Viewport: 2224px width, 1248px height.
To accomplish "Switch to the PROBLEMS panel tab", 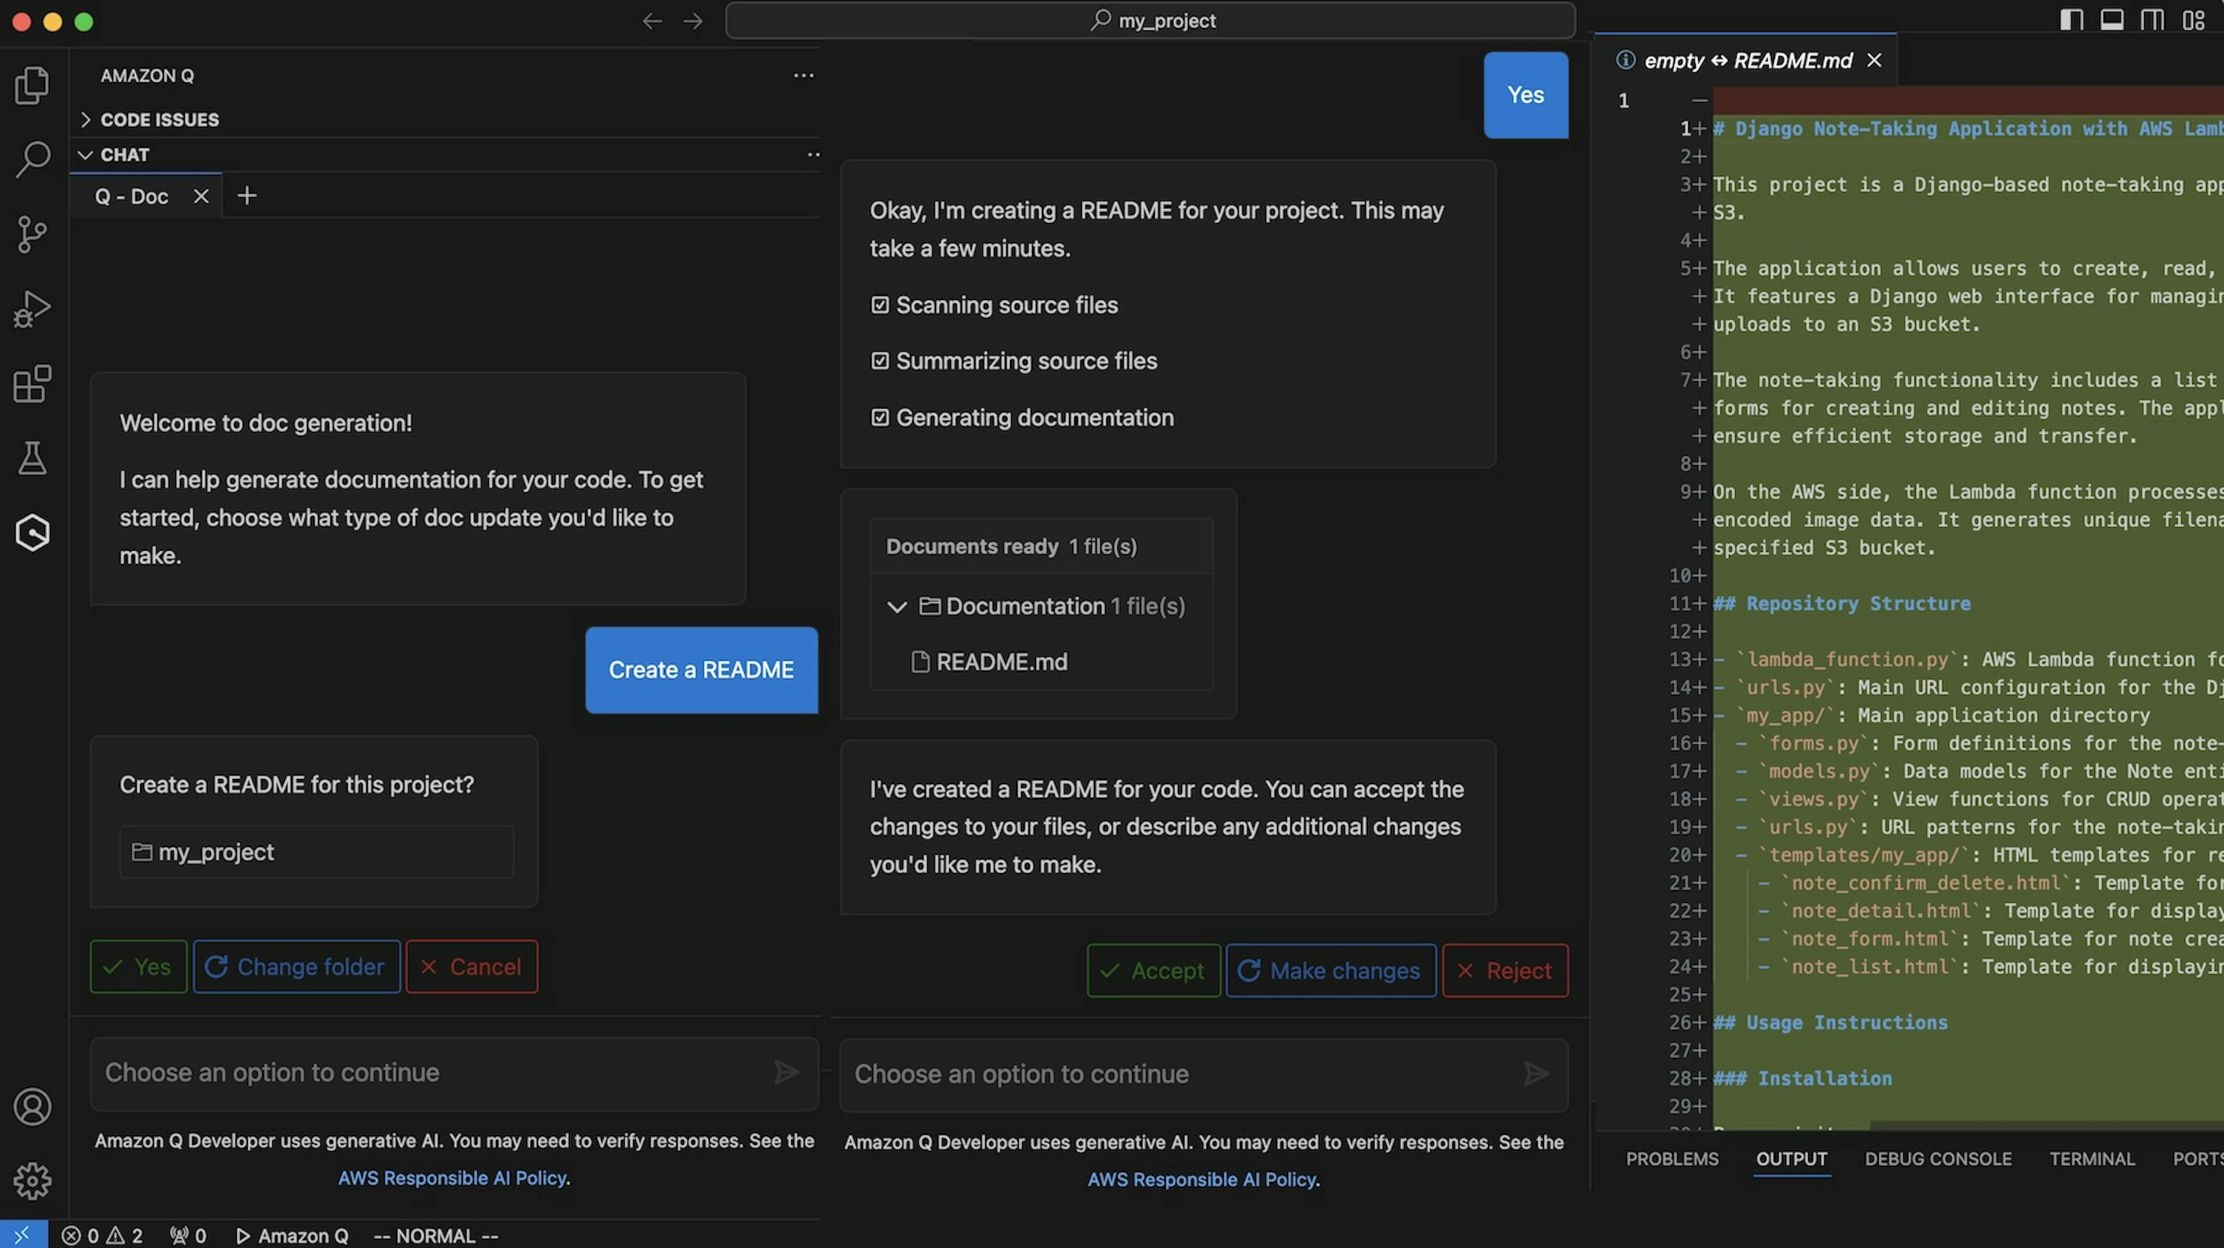I will [1672, 1159].
